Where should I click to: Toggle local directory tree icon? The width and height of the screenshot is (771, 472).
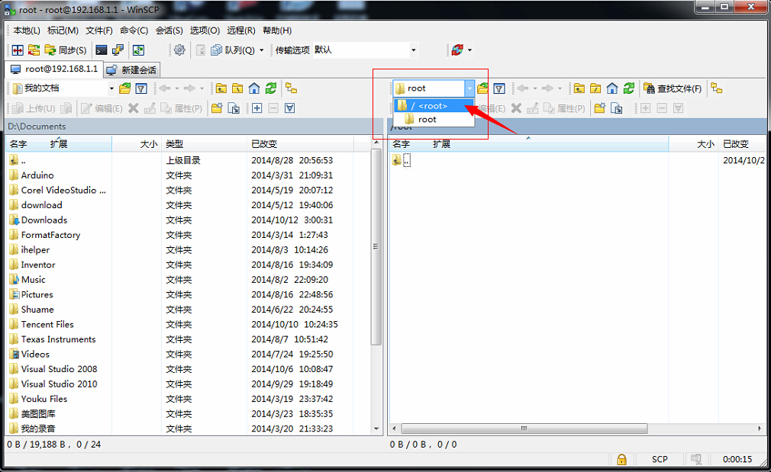pyautogui.click(x=291, y=88)
